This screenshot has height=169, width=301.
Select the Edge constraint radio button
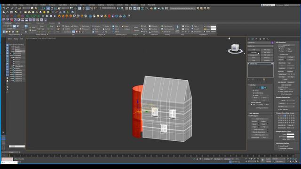pos(286,49)
